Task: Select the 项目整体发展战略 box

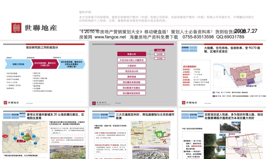Action: pyautogui.click(x=131, y=82)
